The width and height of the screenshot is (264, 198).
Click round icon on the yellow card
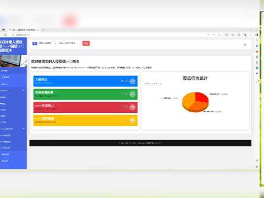click(133, 120)
